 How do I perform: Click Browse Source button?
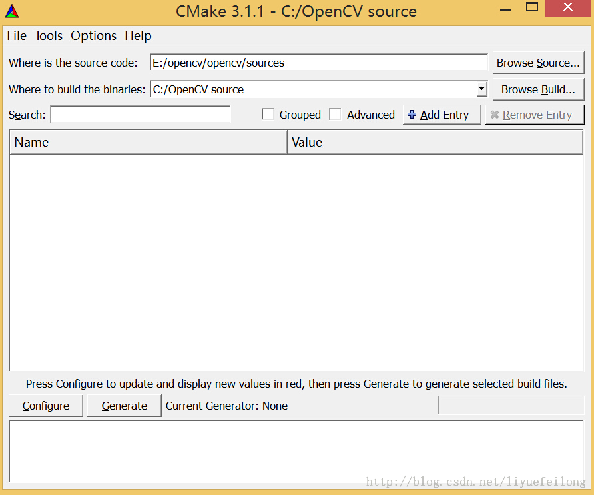click(x=538, y=63)
